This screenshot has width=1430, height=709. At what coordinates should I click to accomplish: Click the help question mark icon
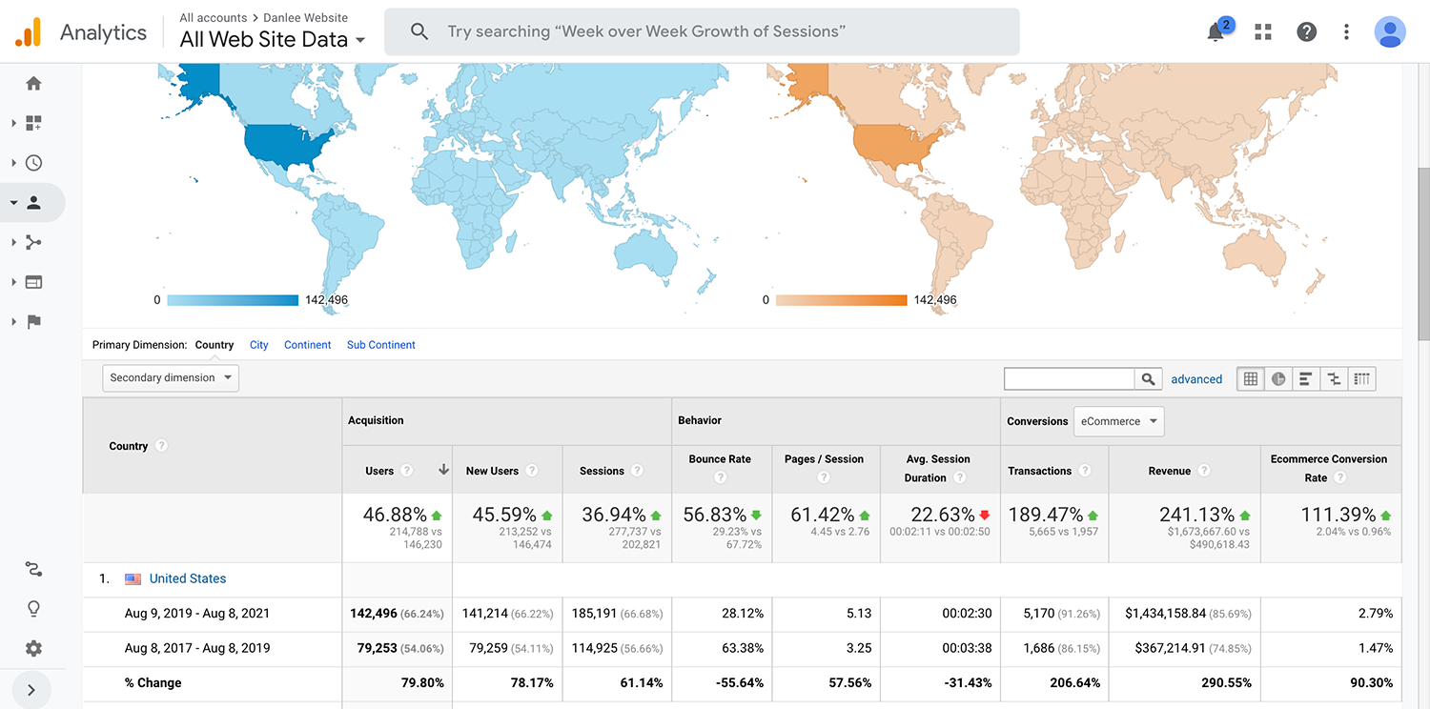pyautogui.click(x=1306, y=31)
